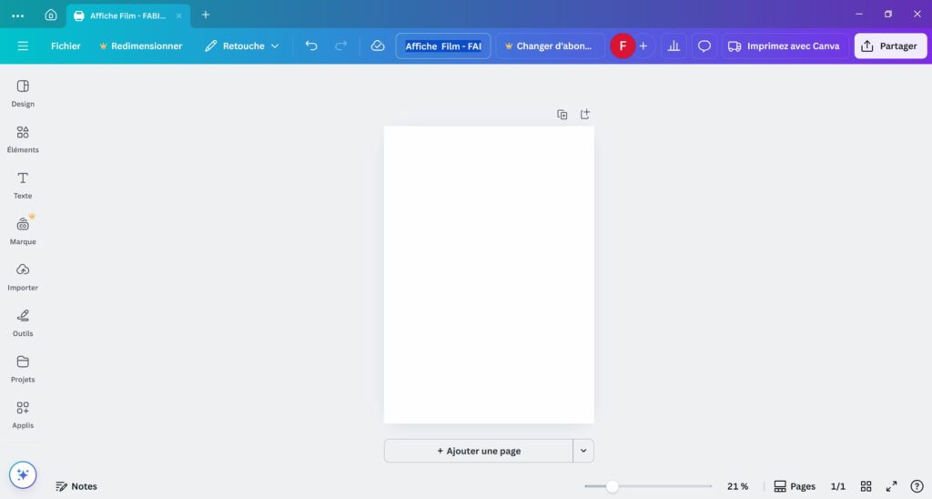Open the Texte panel

point(23,185)
